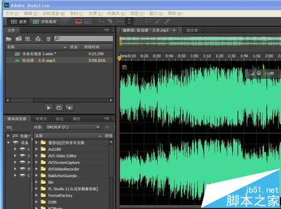
Task: Expand the BaiduYunGuanjia folder
Action: 37,175
